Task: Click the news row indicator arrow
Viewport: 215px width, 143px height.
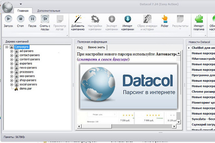Action: coord(189,48)
